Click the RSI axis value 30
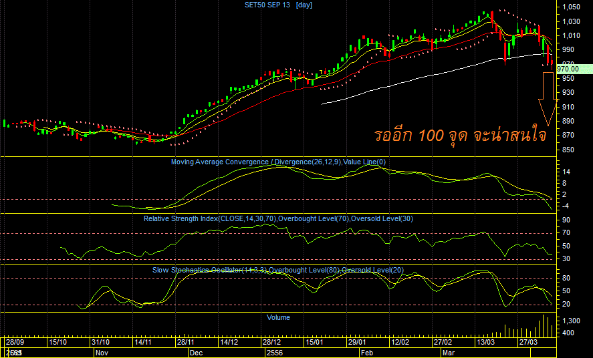Viewport: 593px width, 358px height. point(566,259)
